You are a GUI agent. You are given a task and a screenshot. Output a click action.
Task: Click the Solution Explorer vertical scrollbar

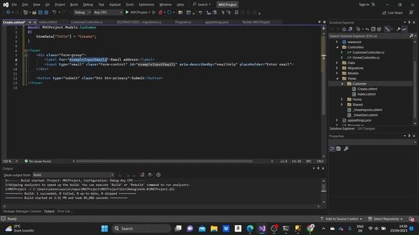(x=415, y=89)
